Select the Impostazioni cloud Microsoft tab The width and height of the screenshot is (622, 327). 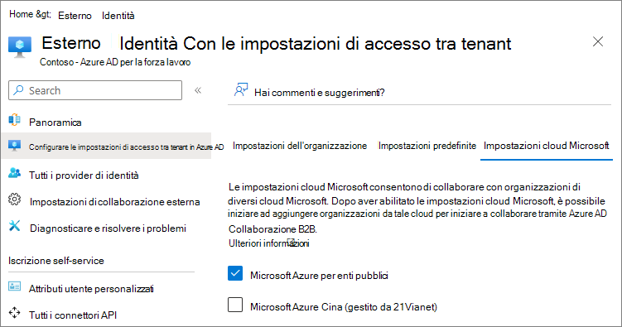(547, 146)
